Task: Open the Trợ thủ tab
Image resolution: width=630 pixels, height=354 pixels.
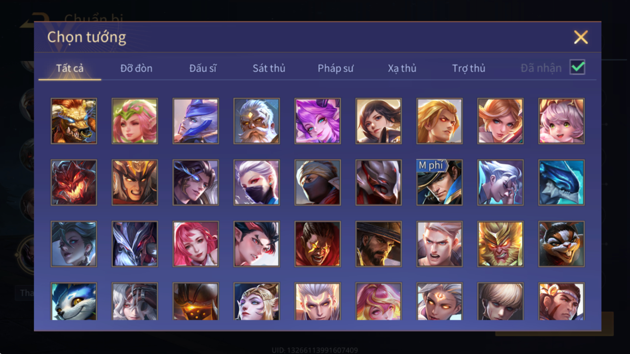Action: pyautogui.click(x=468, y=68)
